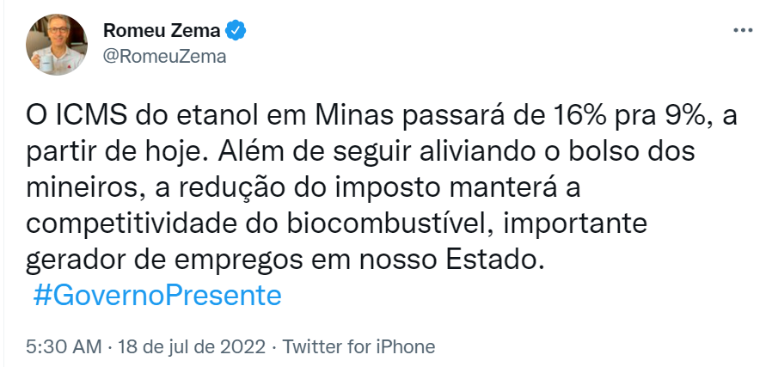Click the word mineiros in the tweet
766x367 pixels.
pos(83,188)
